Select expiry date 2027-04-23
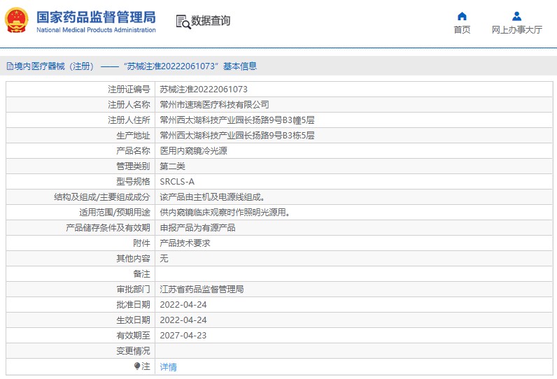The width and height of the screenshot is (557, 379). coord(183,336)
